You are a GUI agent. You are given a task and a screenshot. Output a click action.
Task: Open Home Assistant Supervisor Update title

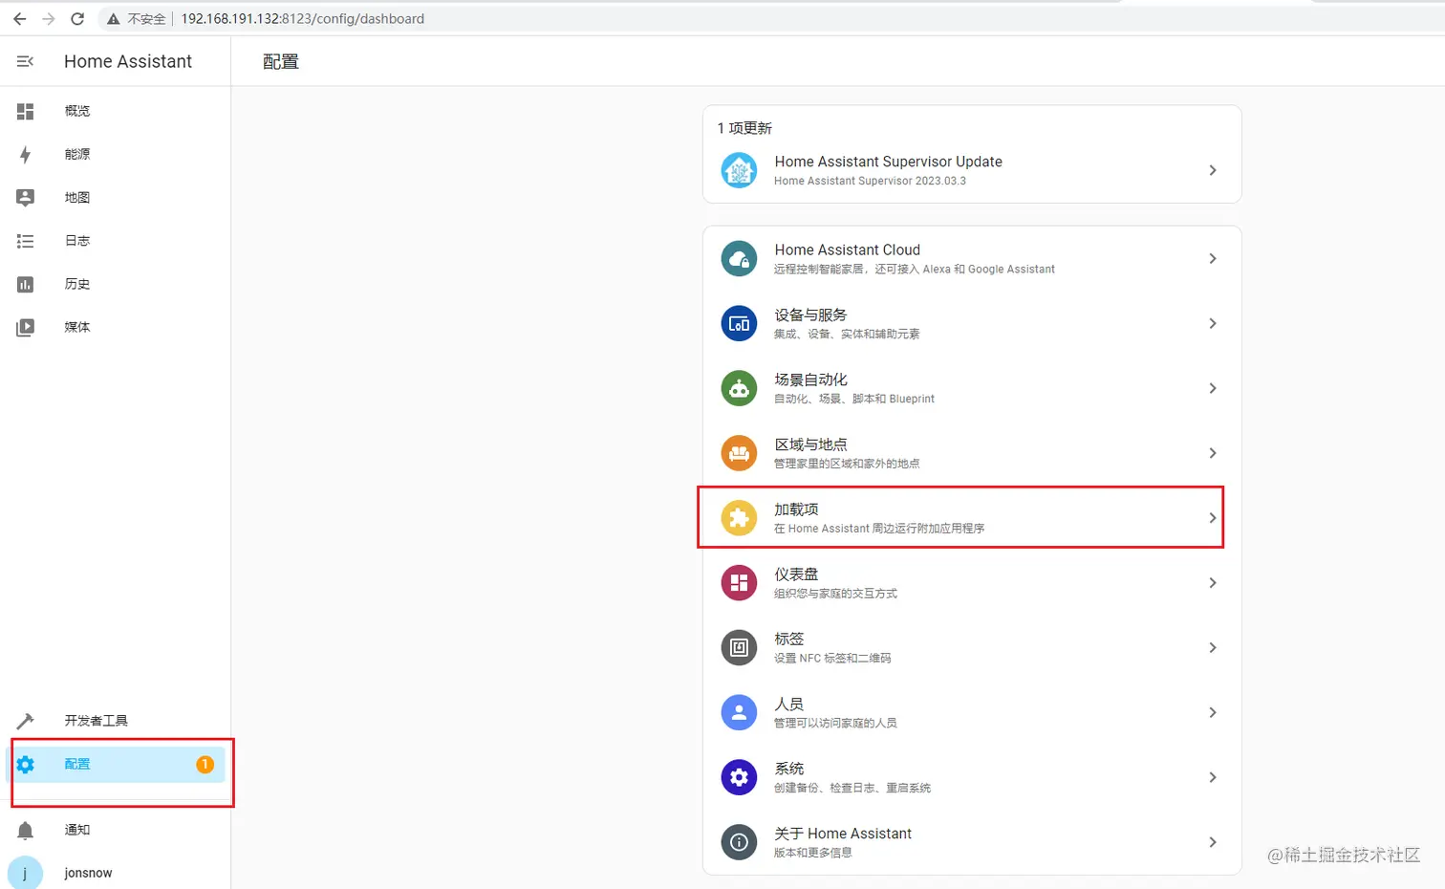coord(888,162)
